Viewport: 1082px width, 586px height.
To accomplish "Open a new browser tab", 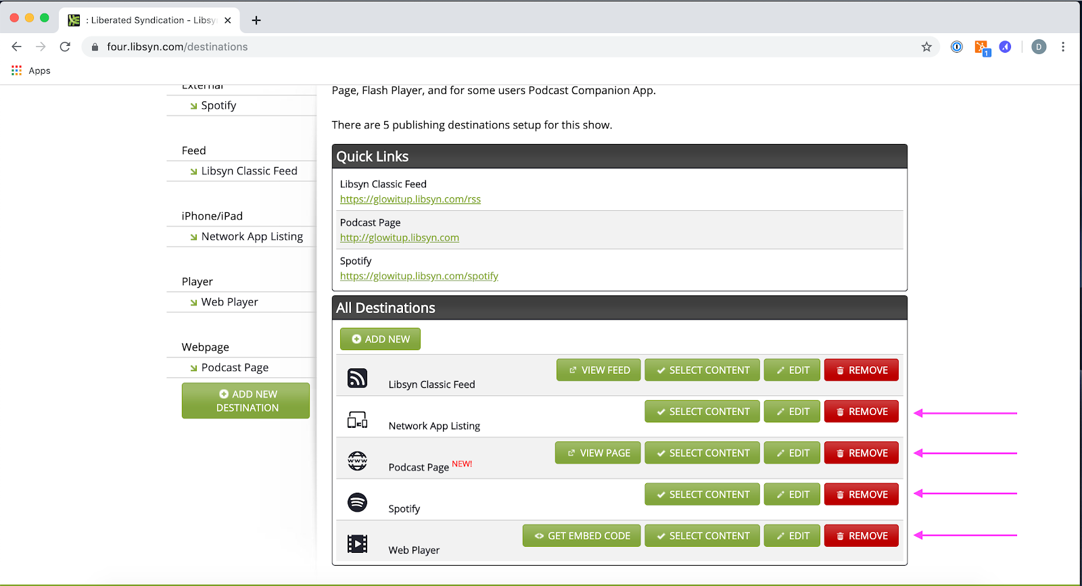I will click(256, 20).
